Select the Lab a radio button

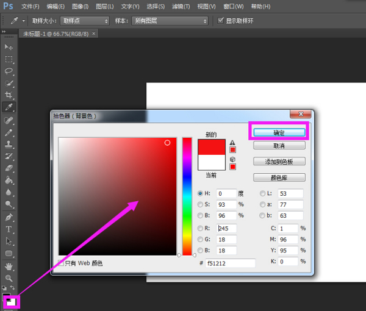[x=262, y=204]
